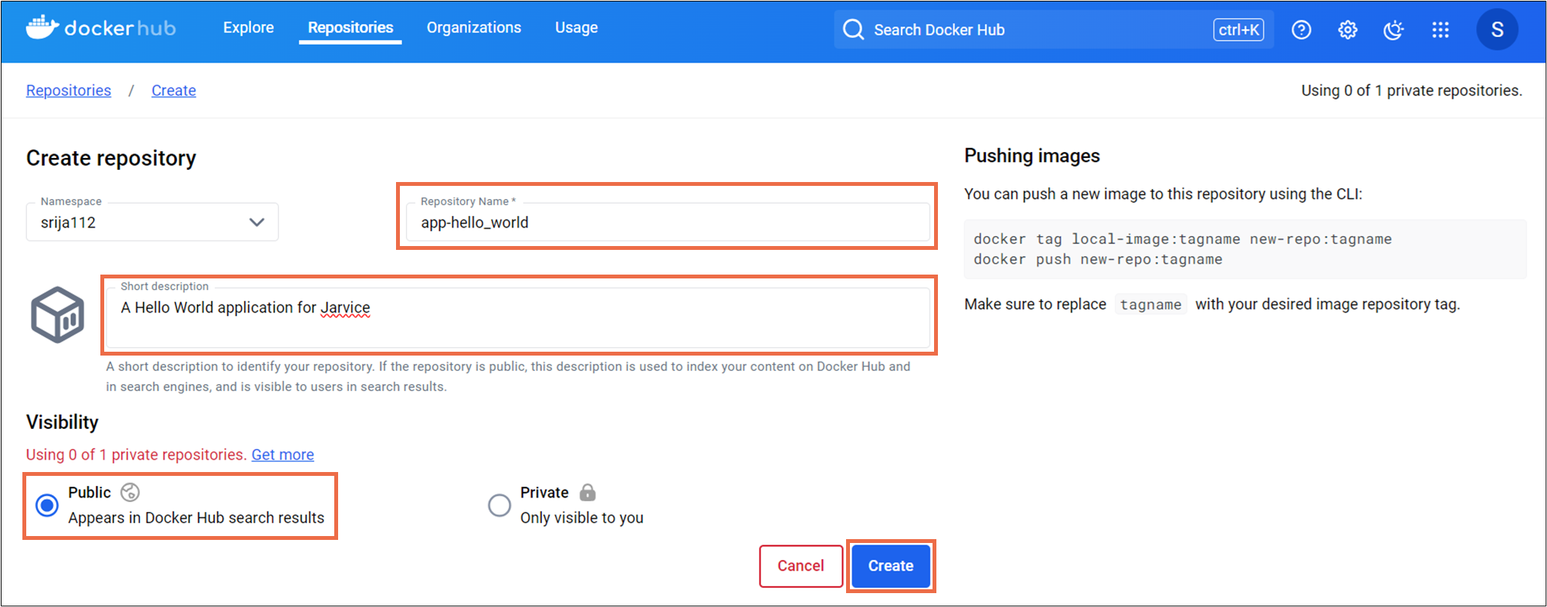
Task: Switch to the Repositories tab
Action: 350,28
